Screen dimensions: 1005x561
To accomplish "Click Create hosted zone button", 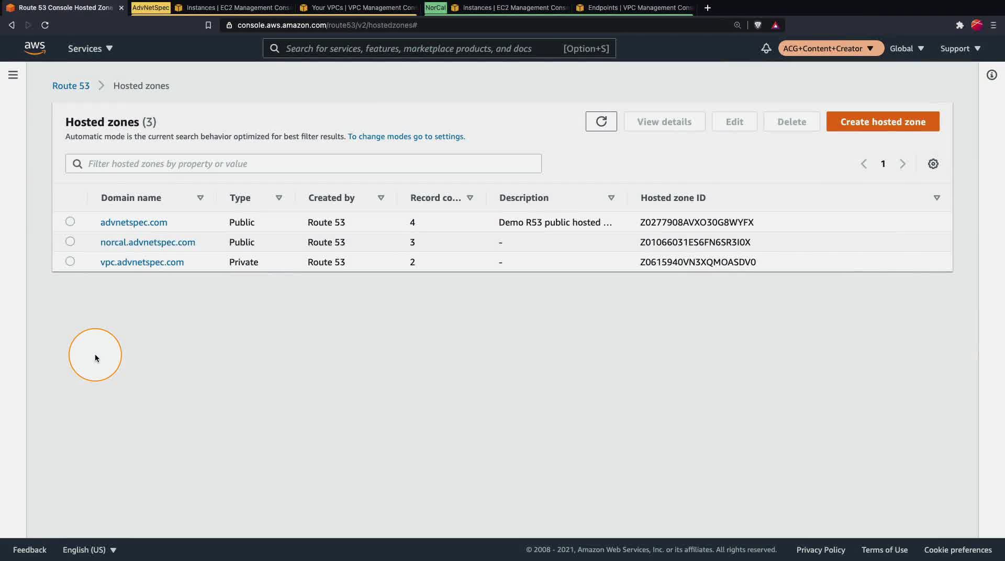I will [x=883, y=121].
